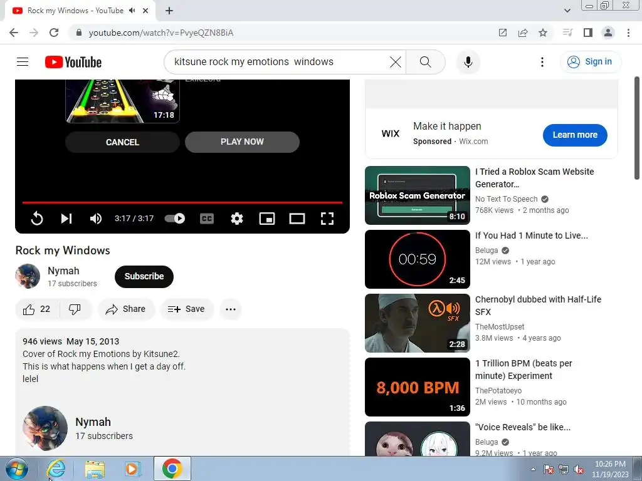Open the YouTube guide hamburger menu
The width and height of the screenshot is (642, 481).
[x=23, y=62]
